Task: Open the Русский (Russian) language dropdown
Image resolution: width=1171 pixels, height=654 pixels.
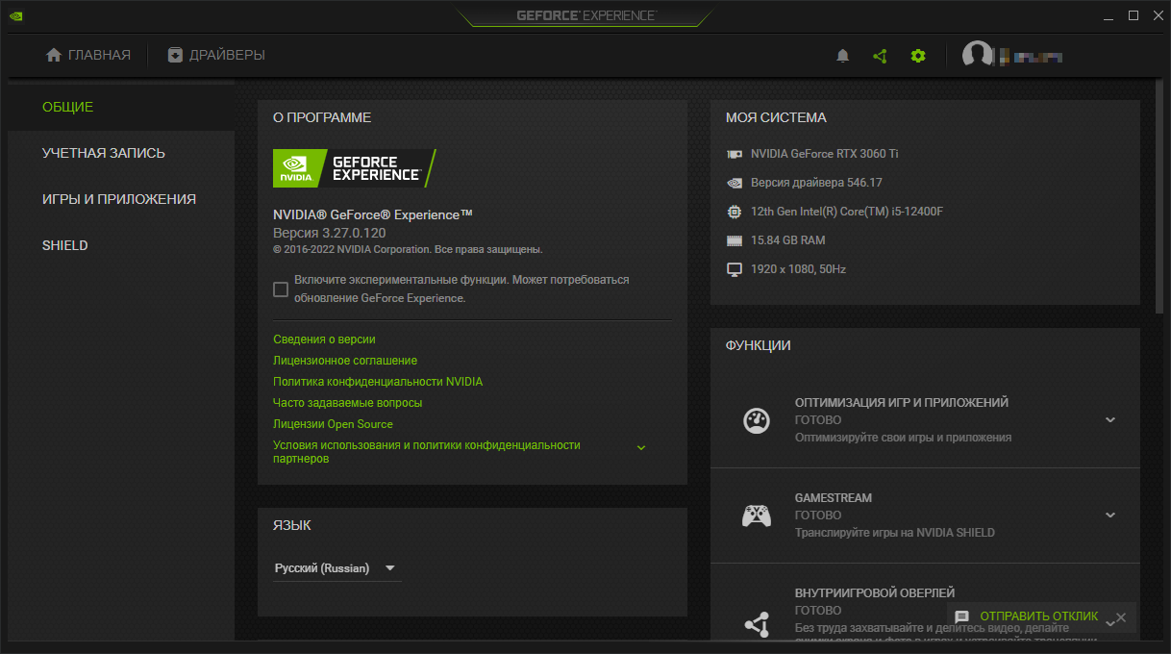Action: [336, 568]
